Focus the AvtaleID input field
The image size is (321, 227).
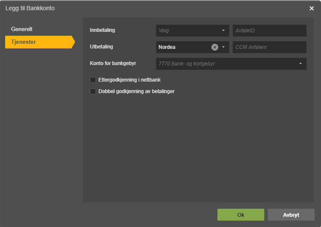(x=269, y=31)
